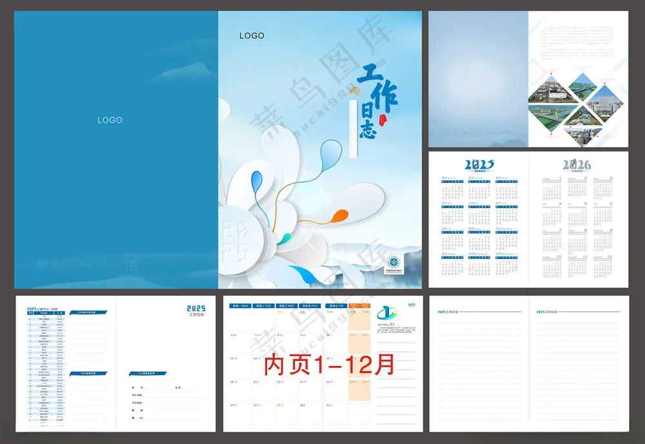This screenshot has height=444, width=645.
Task: Click the 星期一 MON column header
Action: click(x=241, y=306)
